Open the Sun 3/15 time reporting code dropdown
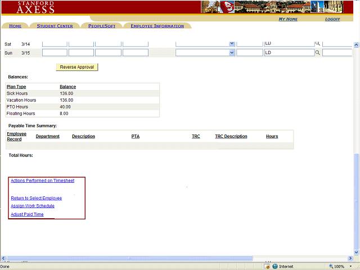Screen dimensions: 360x270 pyautogui.click(x=232, y=53)
